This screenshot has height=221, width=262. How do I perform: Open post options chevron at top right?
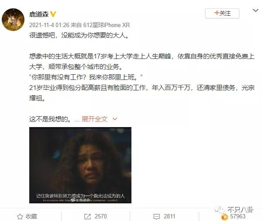(255, 10)
